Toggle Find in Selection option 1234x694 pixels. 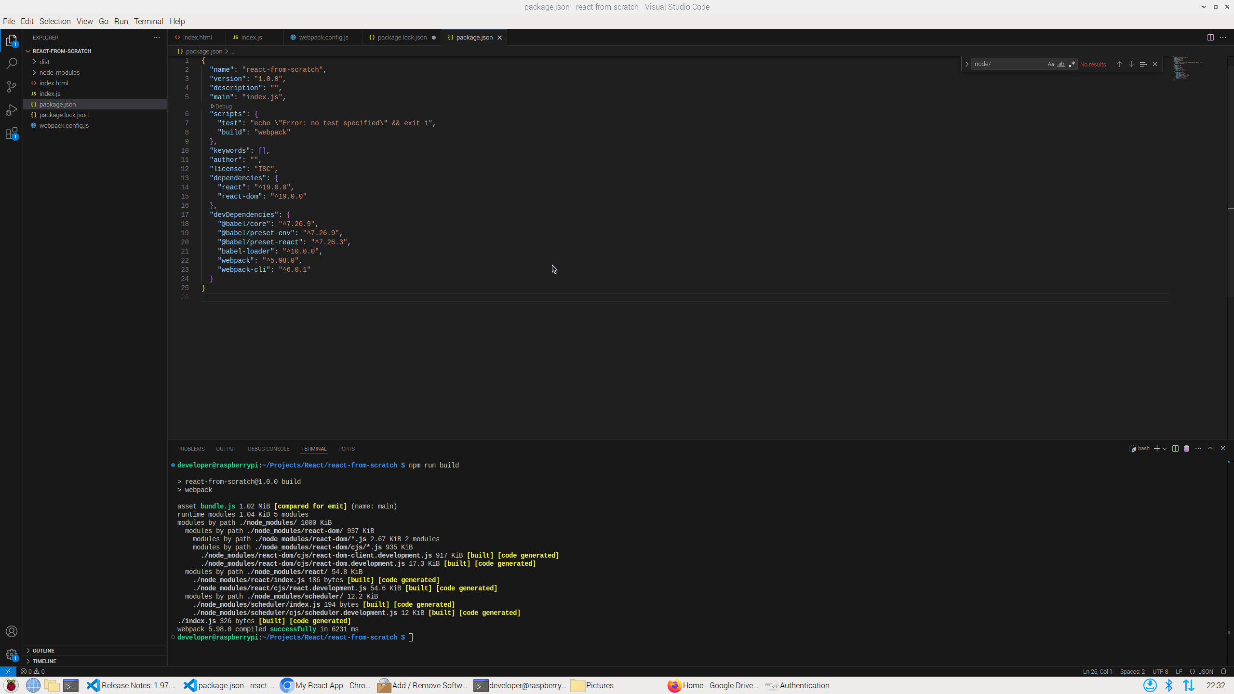tap(1143, 64)
